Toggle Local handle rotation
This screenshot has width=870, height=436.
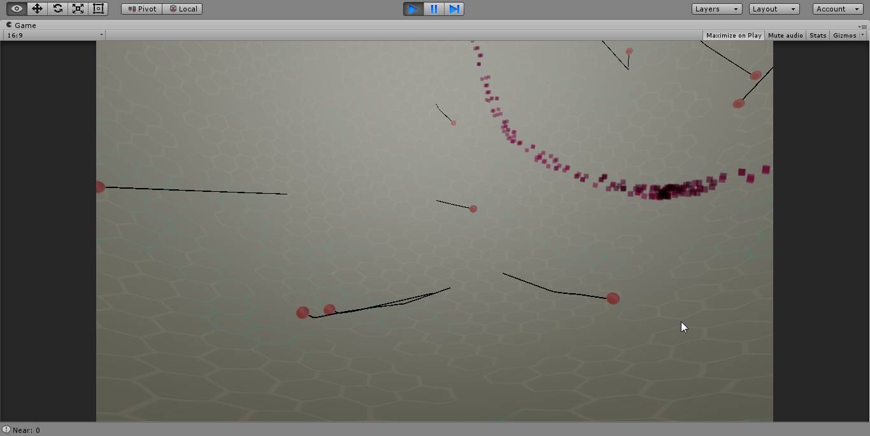point(183,9)
